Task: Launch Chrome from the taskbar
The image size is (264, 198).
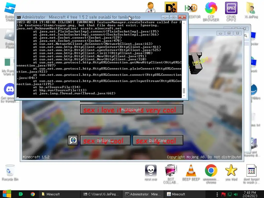Action: click(33, 194)
